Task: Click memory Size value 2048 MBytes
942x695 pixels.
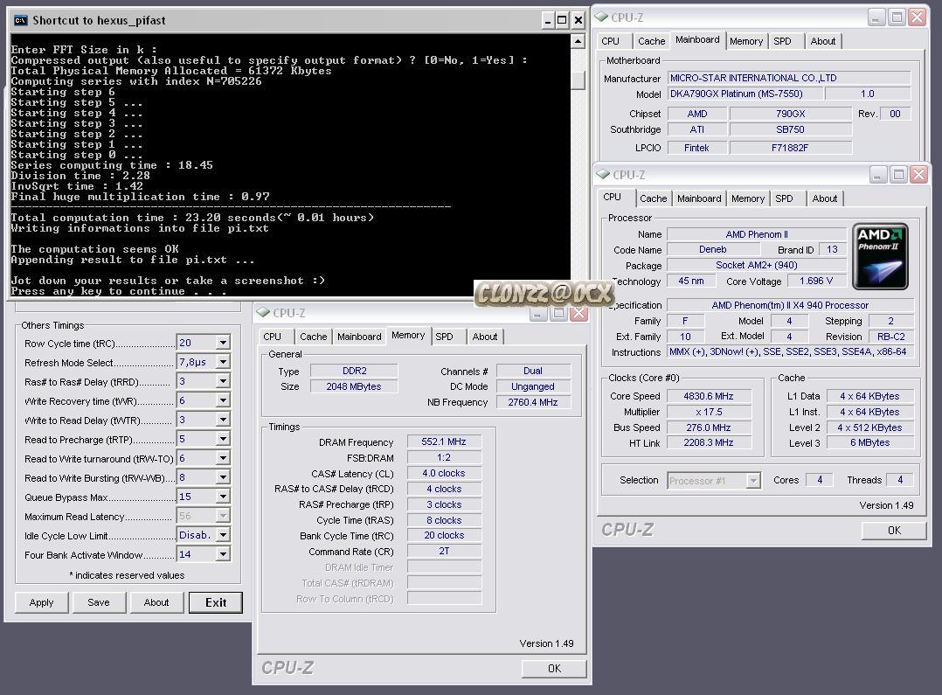Action: pyautogui.click(x=354, y=386)
